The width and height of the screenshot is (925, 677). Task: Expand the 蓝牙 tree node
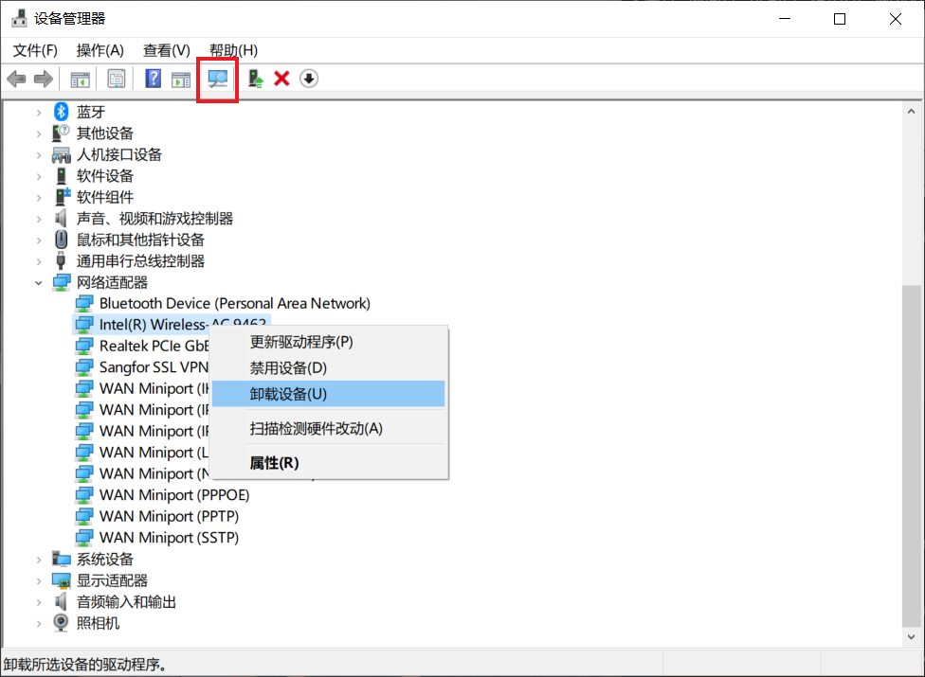[39, 112]
